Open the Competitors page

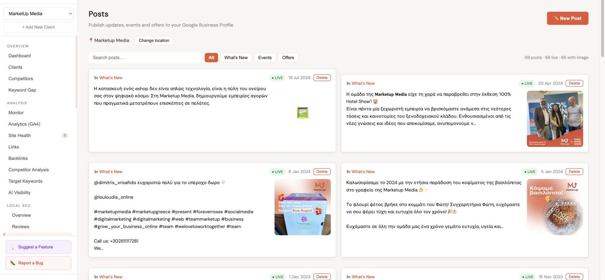[21, 79]
